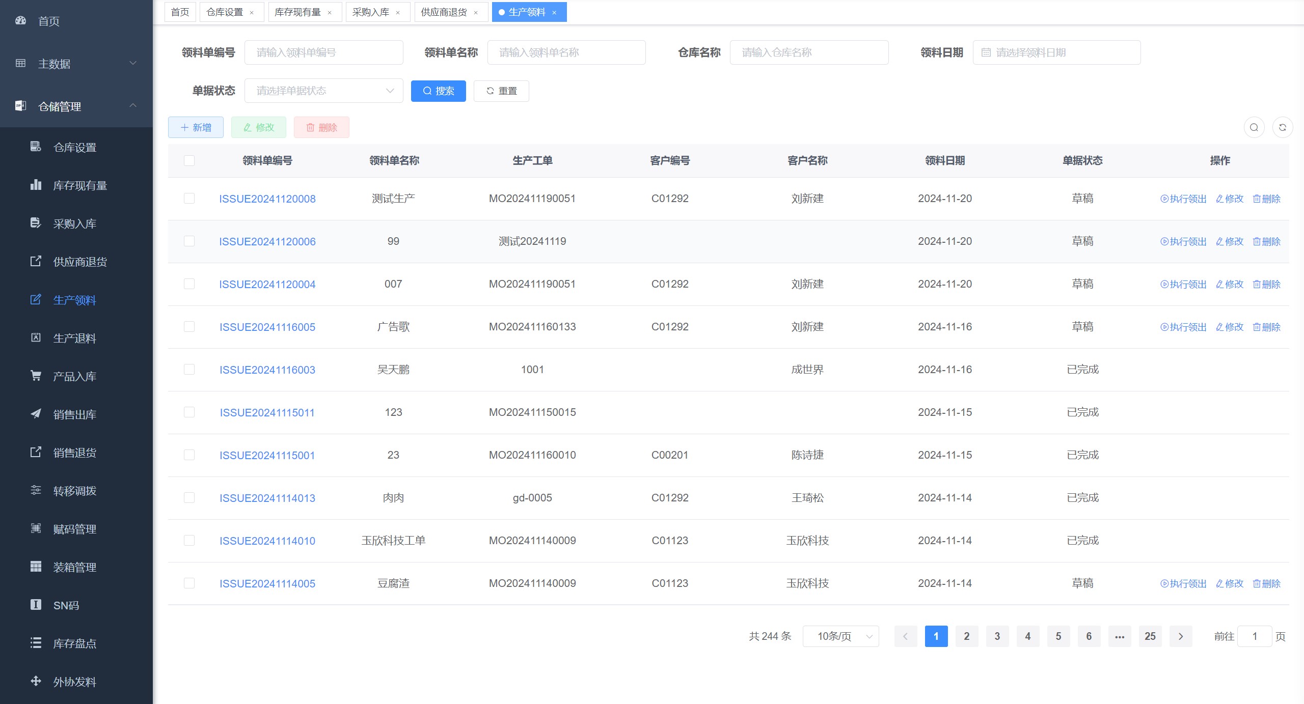Close the 采购入库 tab
The image size is (1304, 704).
pyautogui.click(x=398, y=13)
